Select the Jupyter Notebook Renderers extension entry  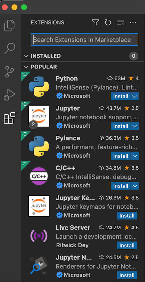coord(83,266)
